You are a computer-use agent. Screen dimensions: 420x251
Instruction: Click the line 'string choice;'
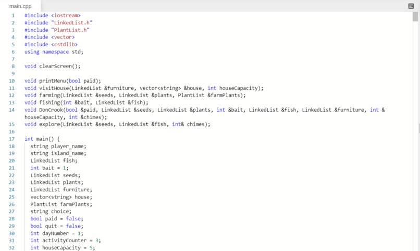(x=51, y=212)
